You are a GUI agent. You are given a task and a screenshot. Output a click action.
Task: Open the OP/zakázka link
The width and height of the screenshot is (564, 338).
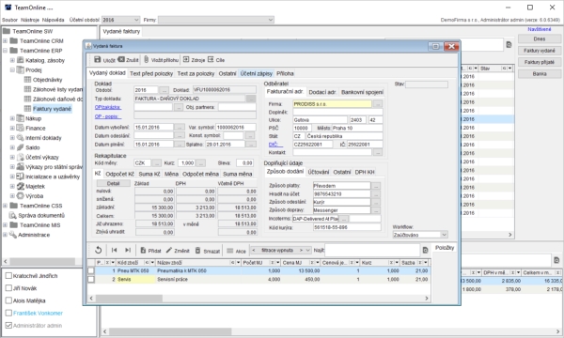[108, 107]
